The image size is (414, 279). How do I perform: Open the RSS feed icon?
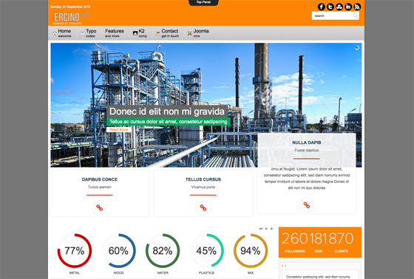357,7
